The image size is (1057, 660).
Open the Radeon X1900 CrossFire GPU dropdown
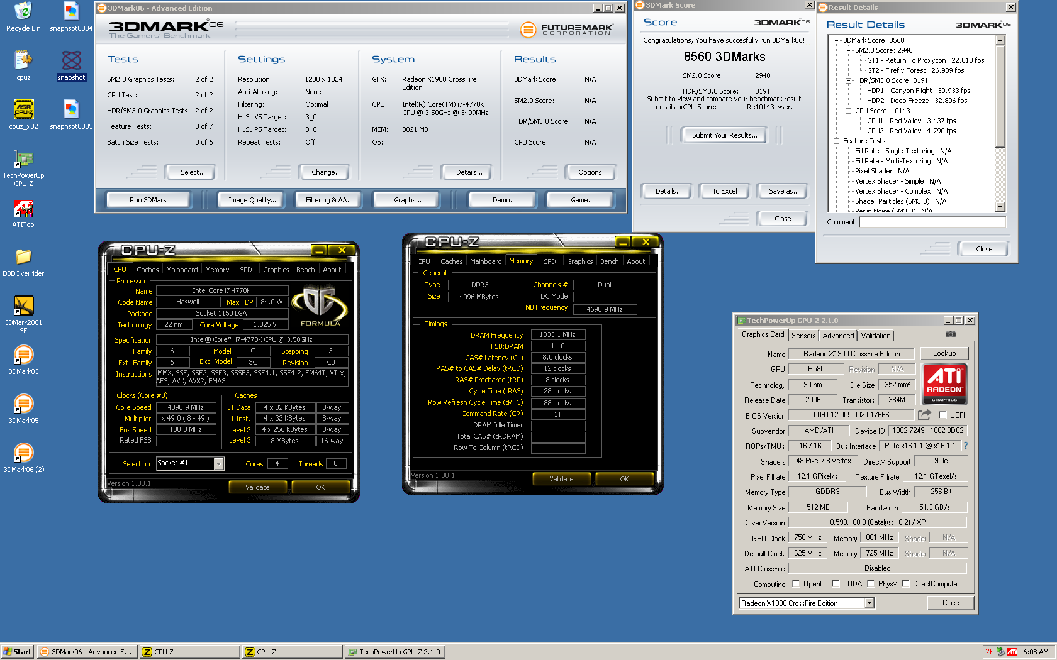[869, 603]
